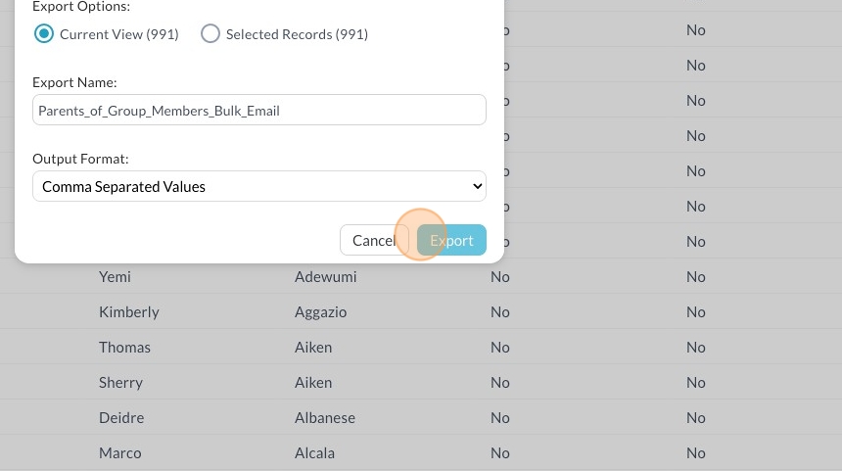Click Aiken in Thomas's row
This screenshot has width=842, height=471.
312,348
